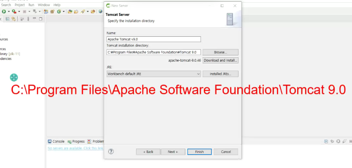
Task: Click the start server icon in Servers toolbar
Action: click(338, 141)
